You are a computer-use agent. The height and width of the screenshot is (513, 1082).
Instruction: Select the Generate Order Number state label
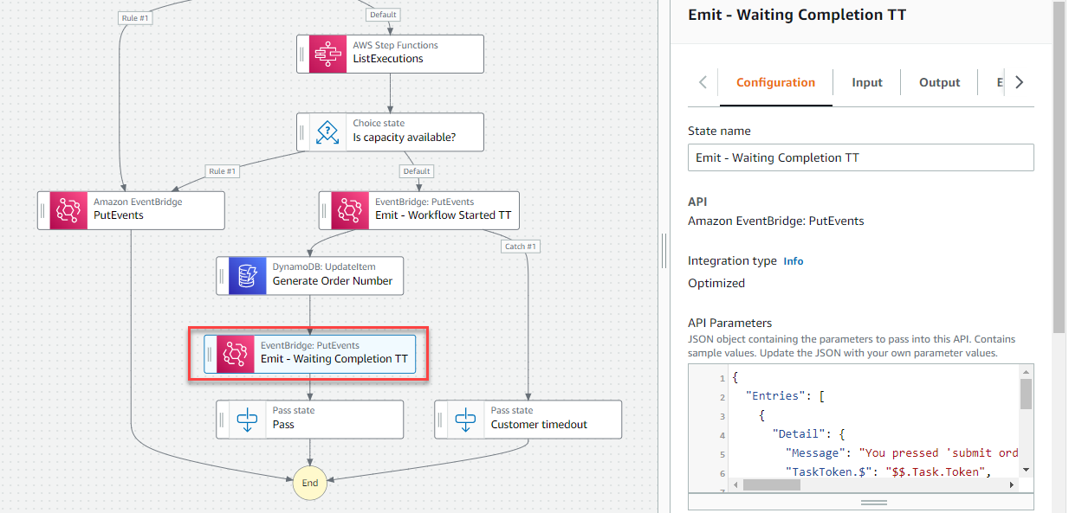click(x=333, y=281)
